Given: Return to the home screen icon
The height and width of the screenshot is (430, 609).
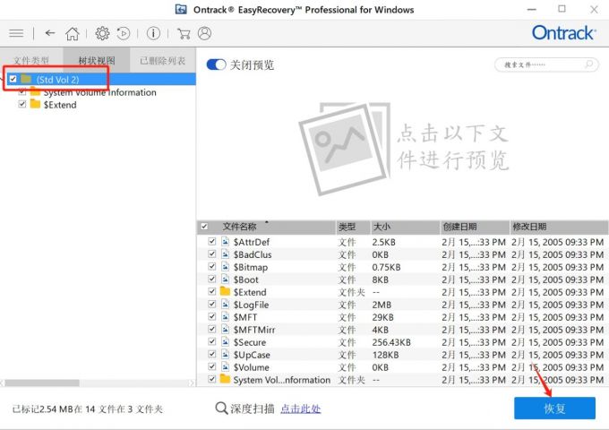Looking at the screenshot, I should tap(73, 33).
